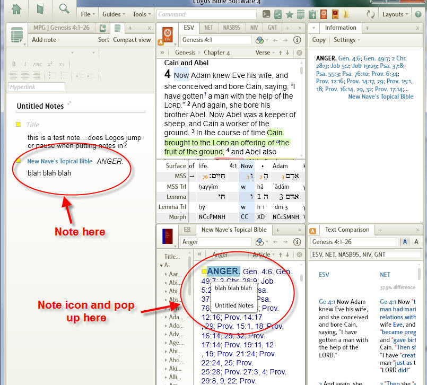The height and width of the screenshot is (385, 427).
Task: Click the yellow marker beside Title note
Action: click(18, 125)
